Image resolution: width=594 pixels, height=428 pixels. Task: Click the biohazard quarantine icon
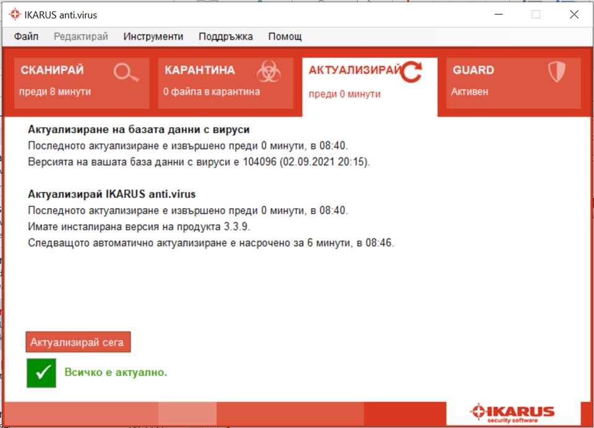(x=269, y=71)
